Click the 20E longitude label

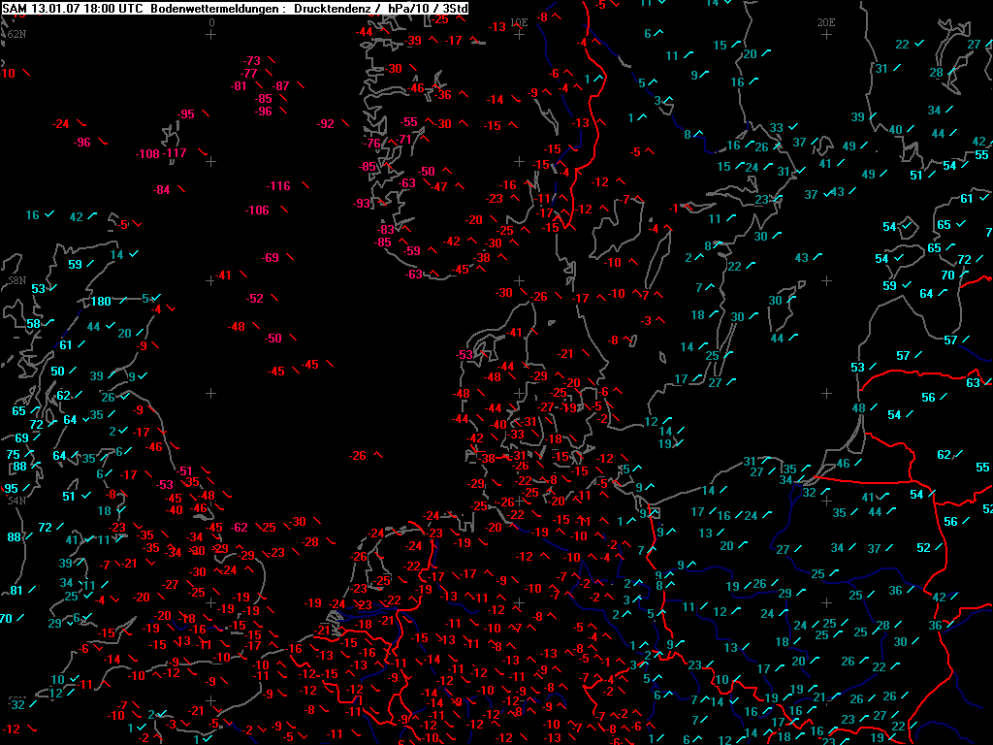click(825, 21)
